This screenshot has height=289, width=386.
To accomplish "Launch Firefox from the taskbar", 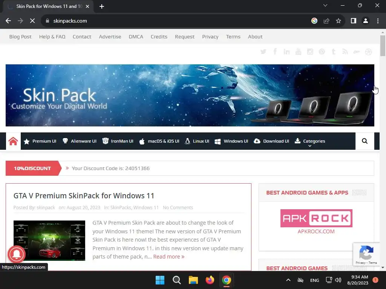I will click(210, 280).
